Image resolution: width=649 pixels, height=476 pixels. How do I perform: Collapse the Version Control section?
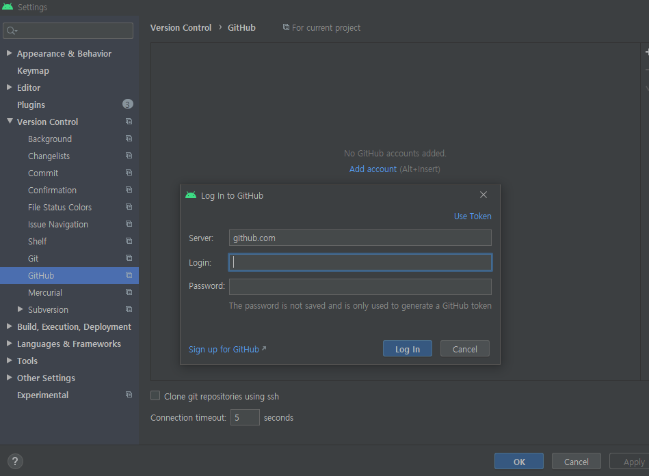[x=10, y=121]
